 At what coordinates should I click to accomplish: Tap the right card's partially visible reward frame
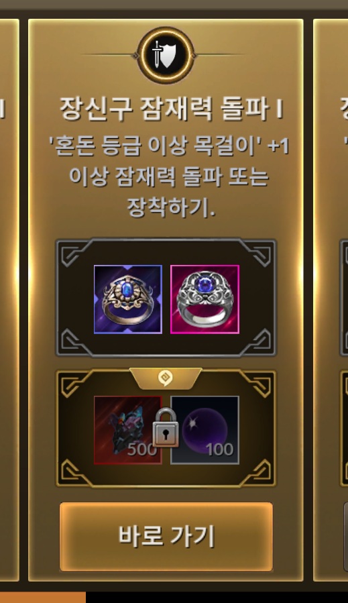pyautogui.click(x=344, y=428)
